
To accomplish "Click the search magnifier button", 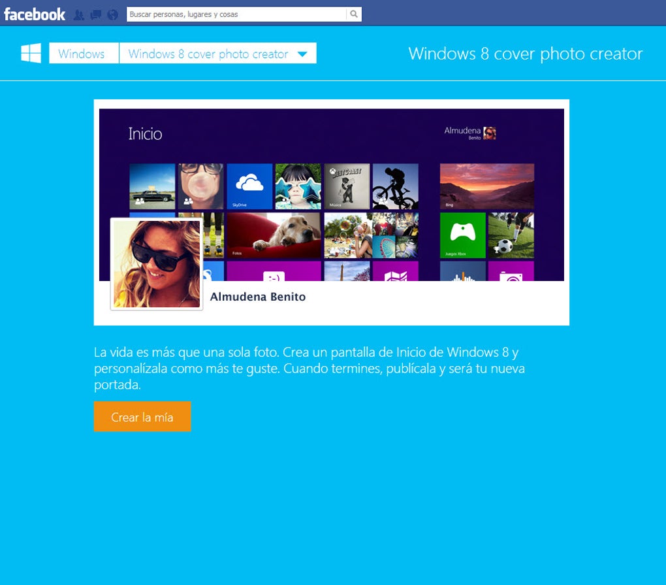I will (354, 14).
